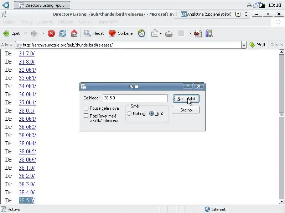This screenshot has height=213, width=285.
Task: Select the Nahoru direction radio
Action: click(x=129, y=114)
